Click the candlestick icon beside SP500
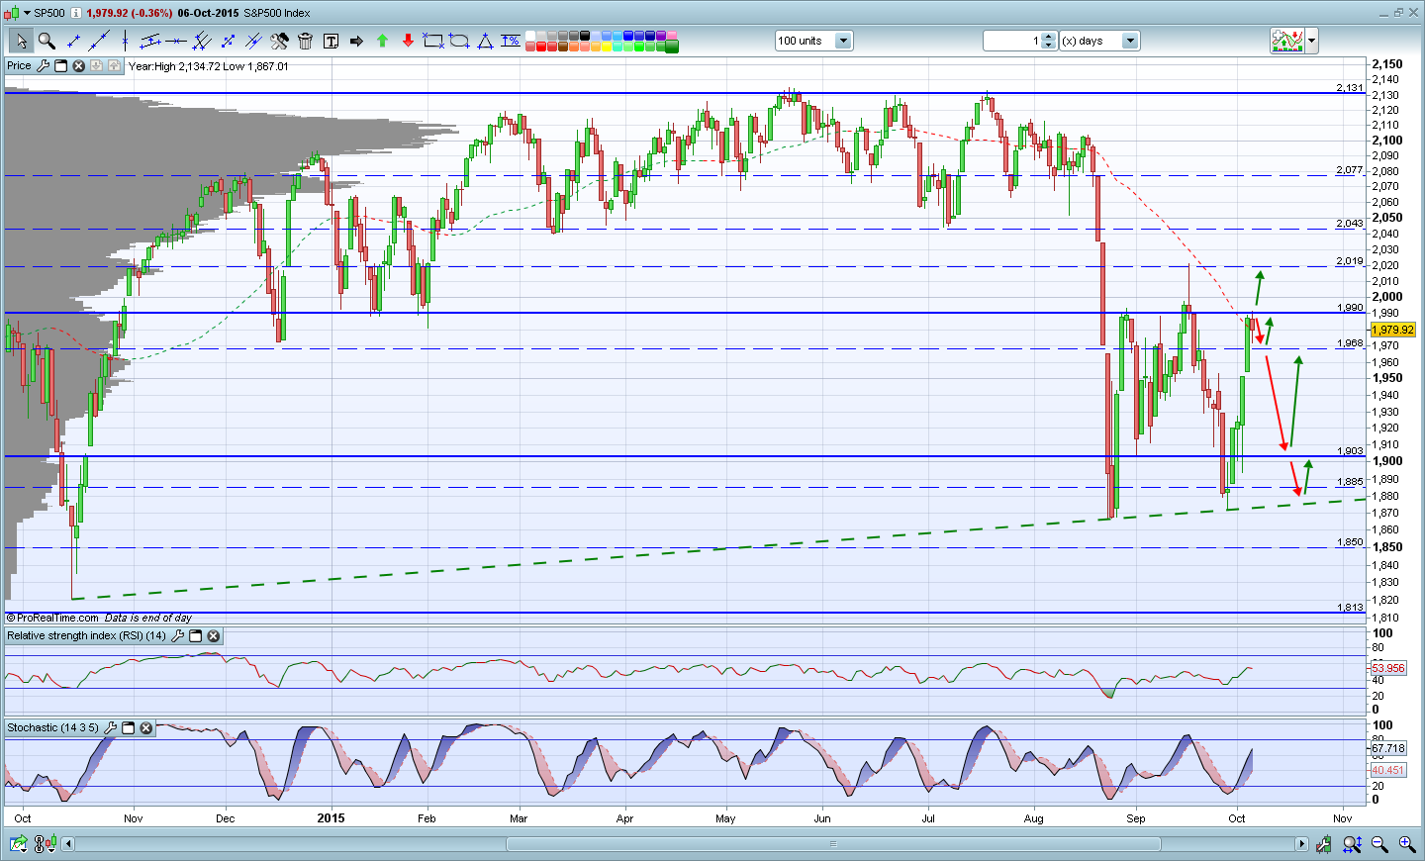 (x=12, y=13)
